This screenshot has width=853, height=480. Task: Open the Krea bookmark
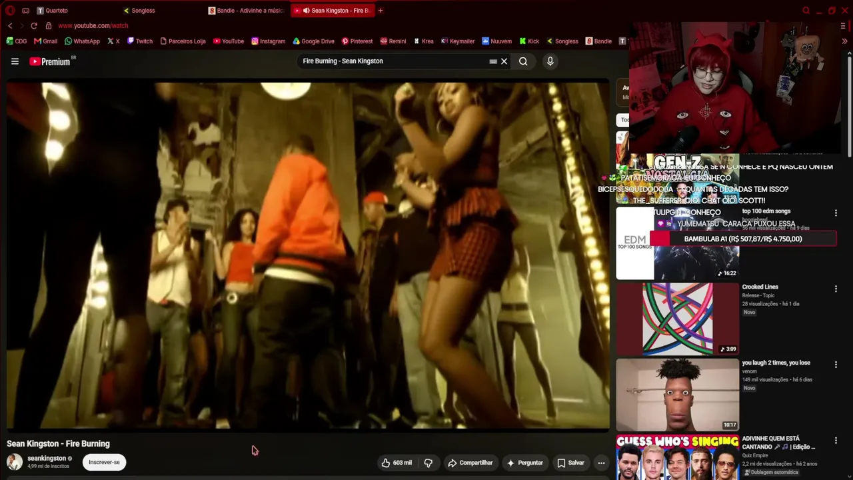423,41
